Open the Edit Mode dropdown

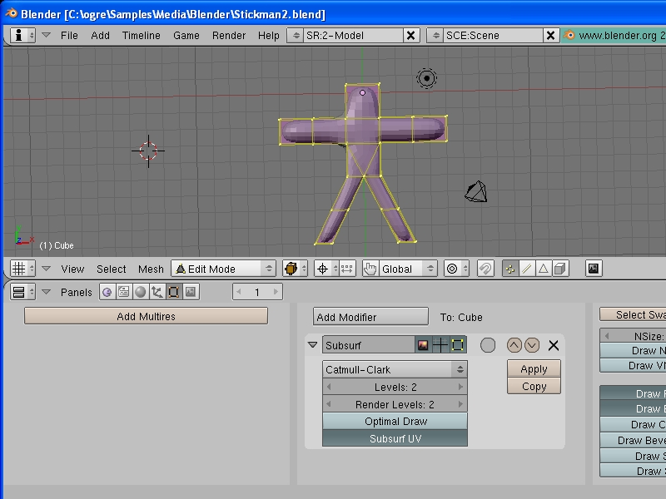tap(223, 269)
